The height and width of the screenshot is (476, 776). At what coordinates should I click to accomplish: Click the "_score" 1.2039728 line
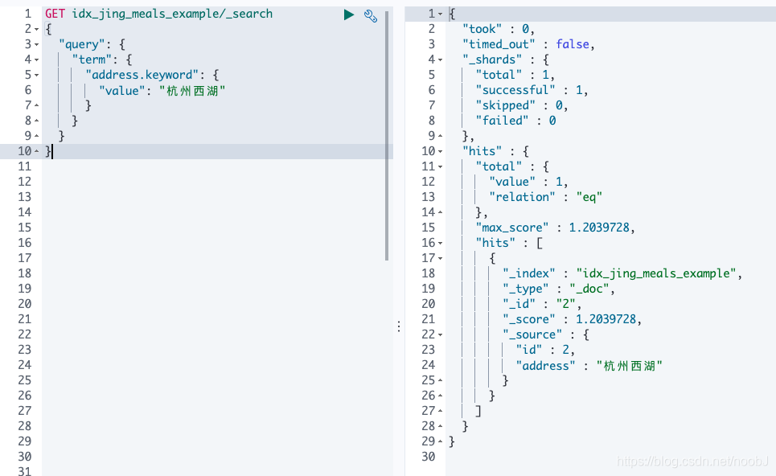tap(572, 320)
